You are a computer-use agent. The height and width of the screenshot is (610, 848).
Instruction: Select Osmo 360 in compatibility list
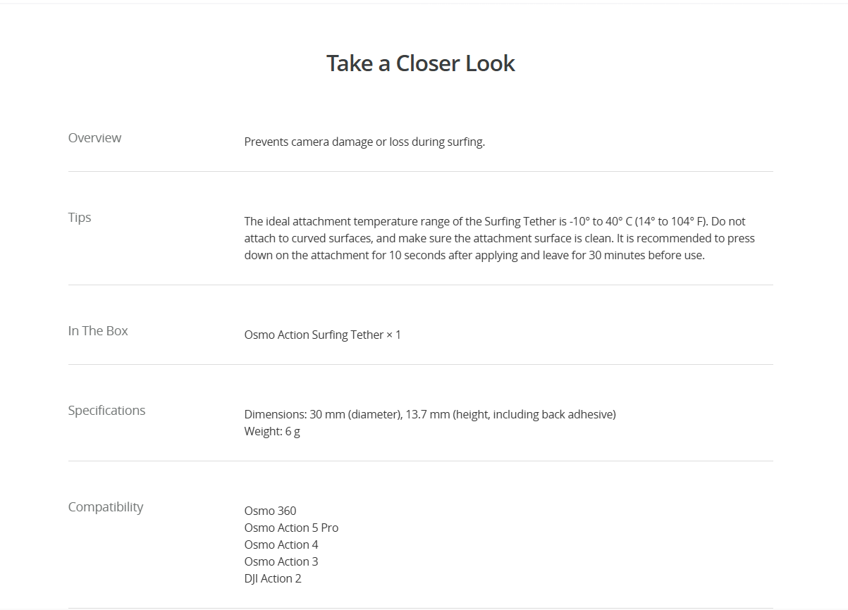pos(270,511)
